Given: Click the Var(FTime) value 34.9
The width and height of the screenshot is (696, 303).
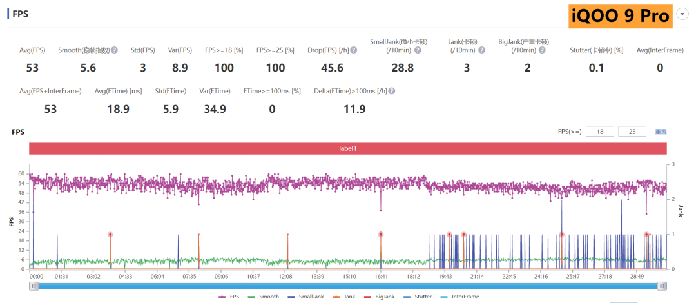Looking at the screenshot, I should pyautogui.click(x=215, y=109).
